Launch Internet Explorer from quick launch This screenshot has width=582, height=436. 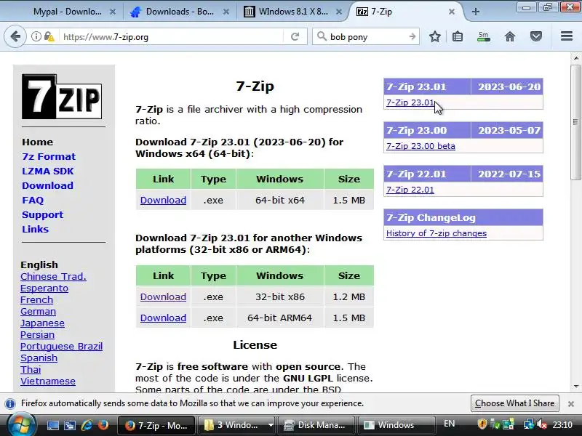(x=87, y=425)
